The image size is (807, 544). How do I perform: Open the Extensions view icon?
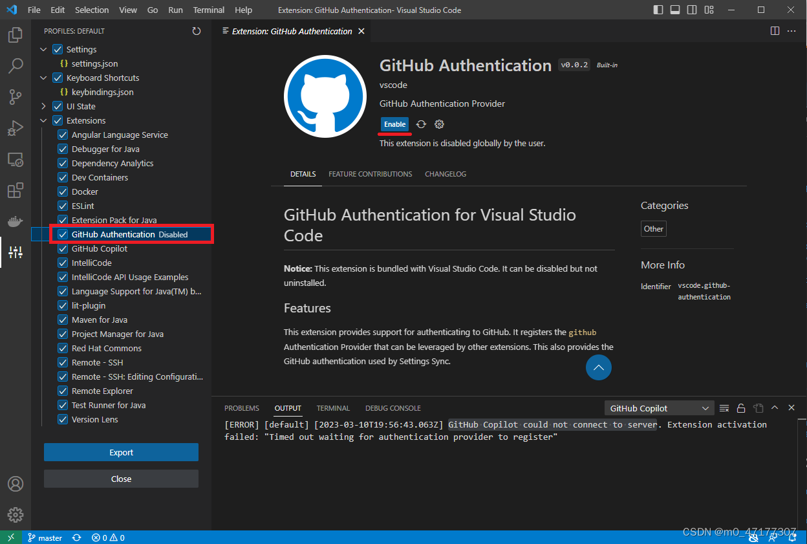[16, 190]
